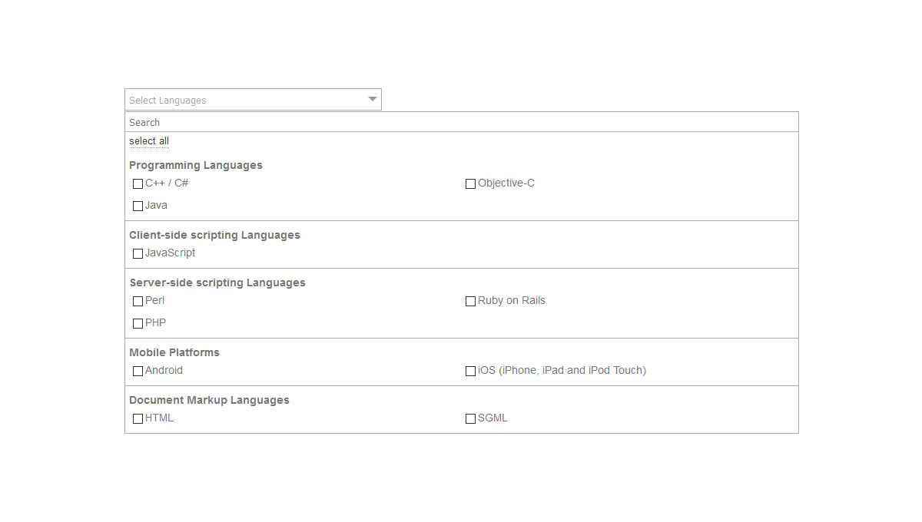The width and height of the screenshot is (922, 522).
Task: Enable the HTML checkbox
Action: point(138,418)
